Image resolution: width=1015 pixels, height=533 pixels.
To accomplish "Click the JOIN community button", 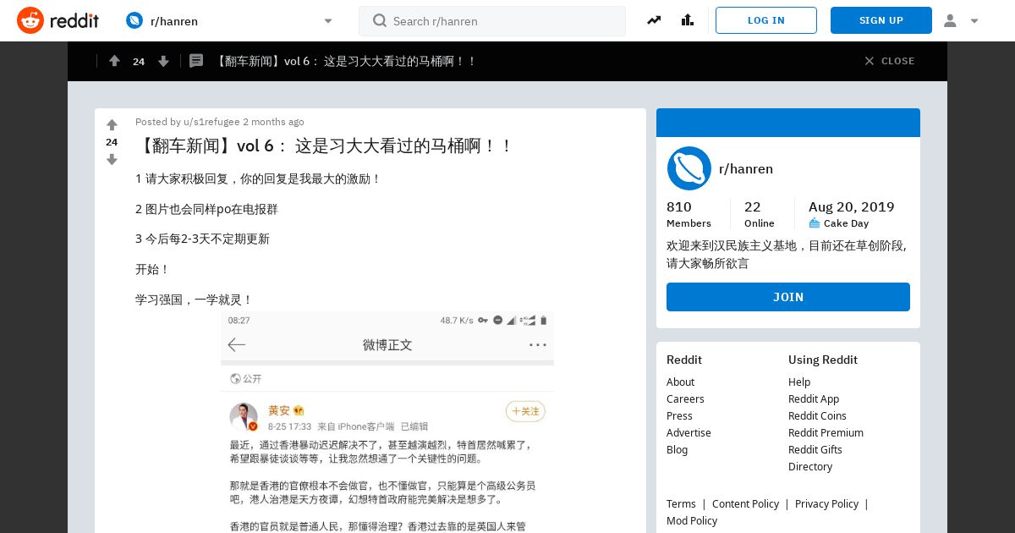I will tap(788, 297).
